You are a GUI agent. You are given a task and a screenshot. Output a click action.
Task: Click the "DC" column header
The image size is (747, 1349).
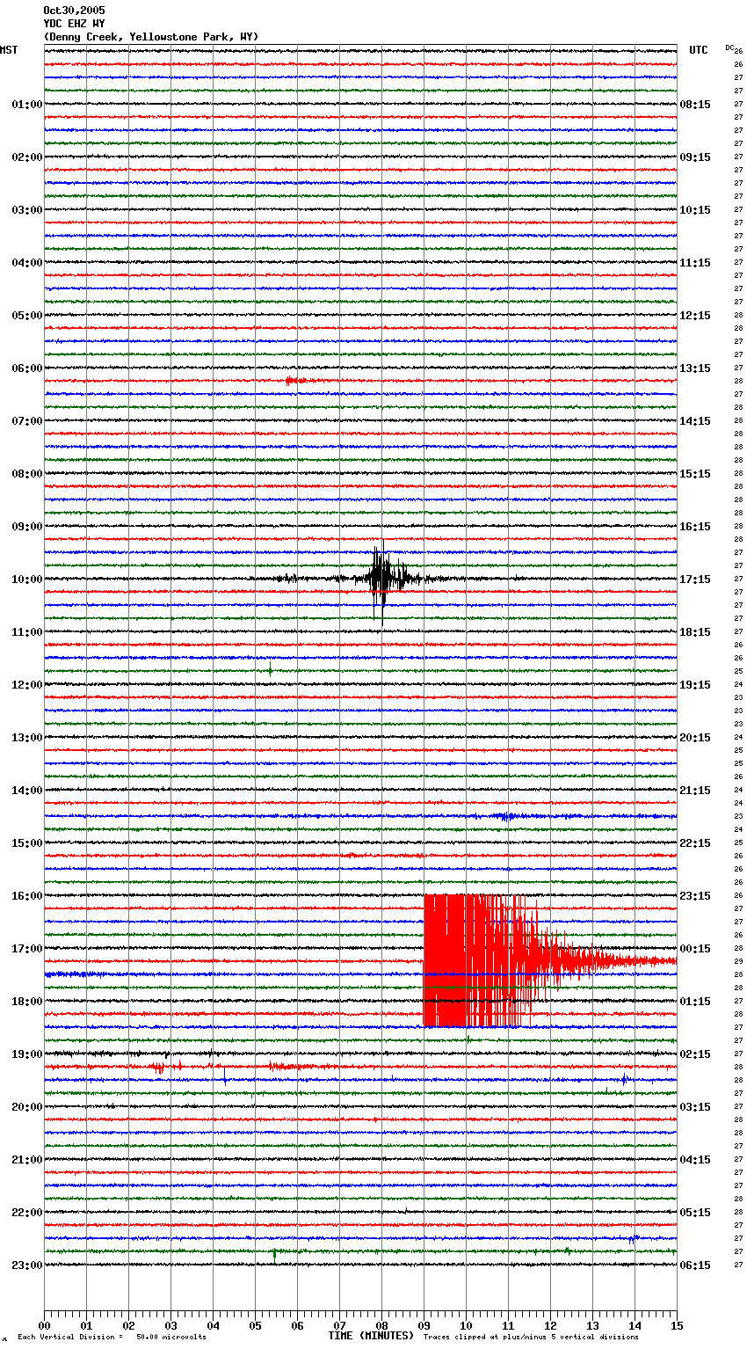729,47
